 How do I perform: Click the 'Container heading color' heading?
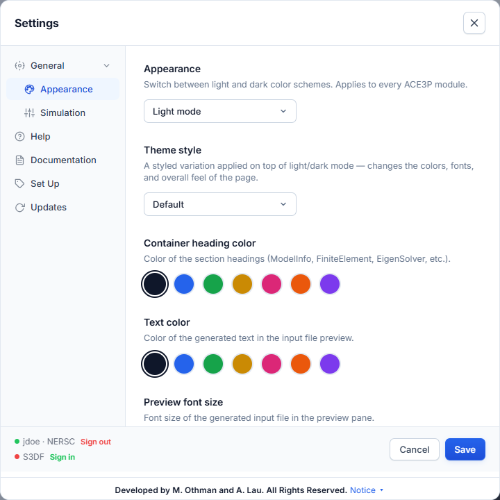(199, 243)
